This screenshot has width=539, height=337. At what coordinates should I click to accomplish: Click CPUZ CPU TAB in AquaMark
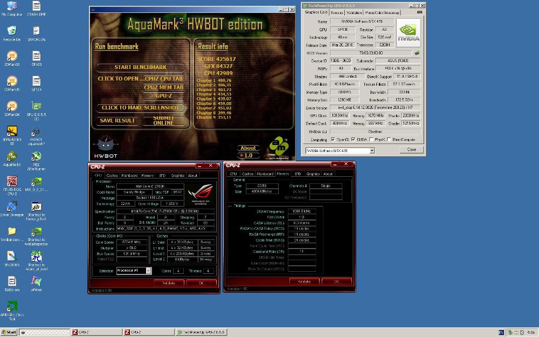[164, 79]
